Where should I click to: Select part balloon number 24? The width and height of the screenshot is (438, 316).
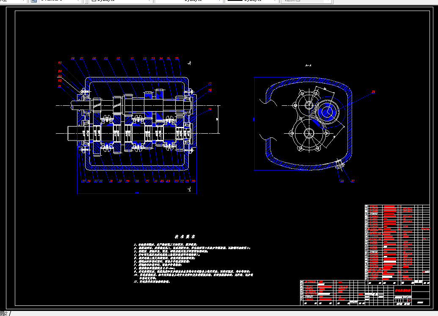point(168,181)
